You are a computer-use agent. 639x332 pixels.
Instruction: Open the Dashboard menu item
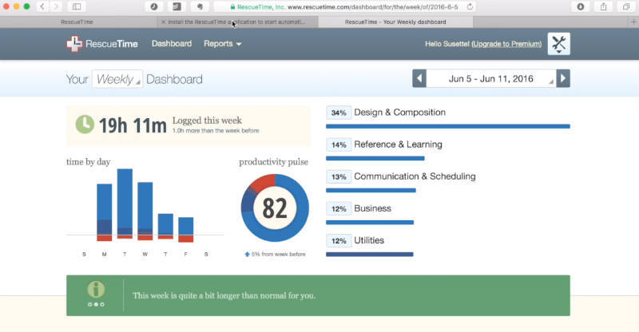click(x=172, y=44)
